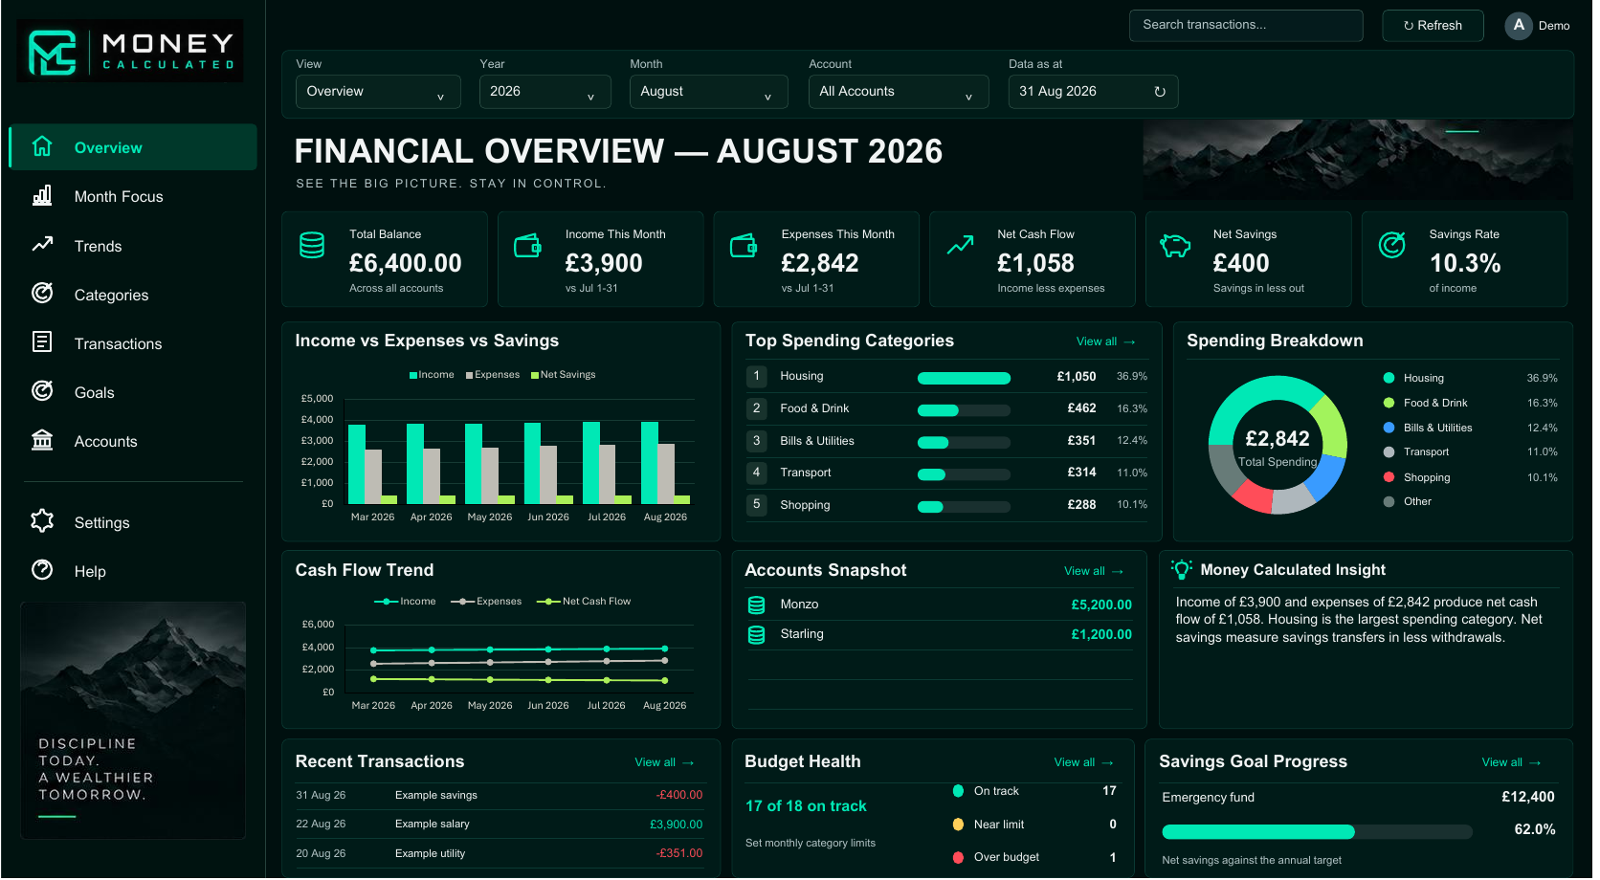
Task: Click the Help question mark icon
Action: tap(42, 570)
